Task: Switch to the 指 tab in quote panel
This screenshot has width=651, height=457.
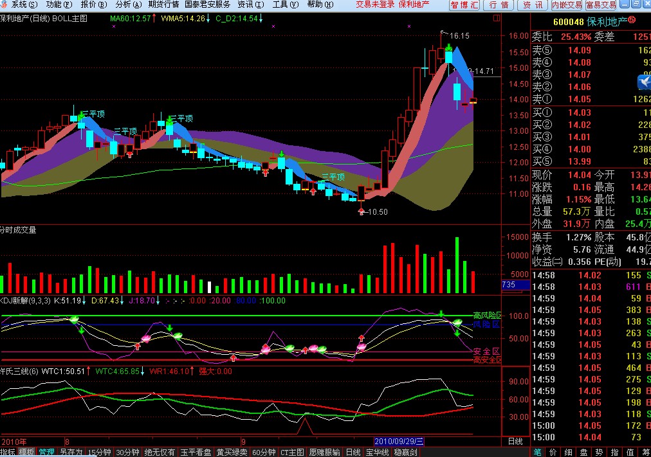Action: tap(614, 453)
